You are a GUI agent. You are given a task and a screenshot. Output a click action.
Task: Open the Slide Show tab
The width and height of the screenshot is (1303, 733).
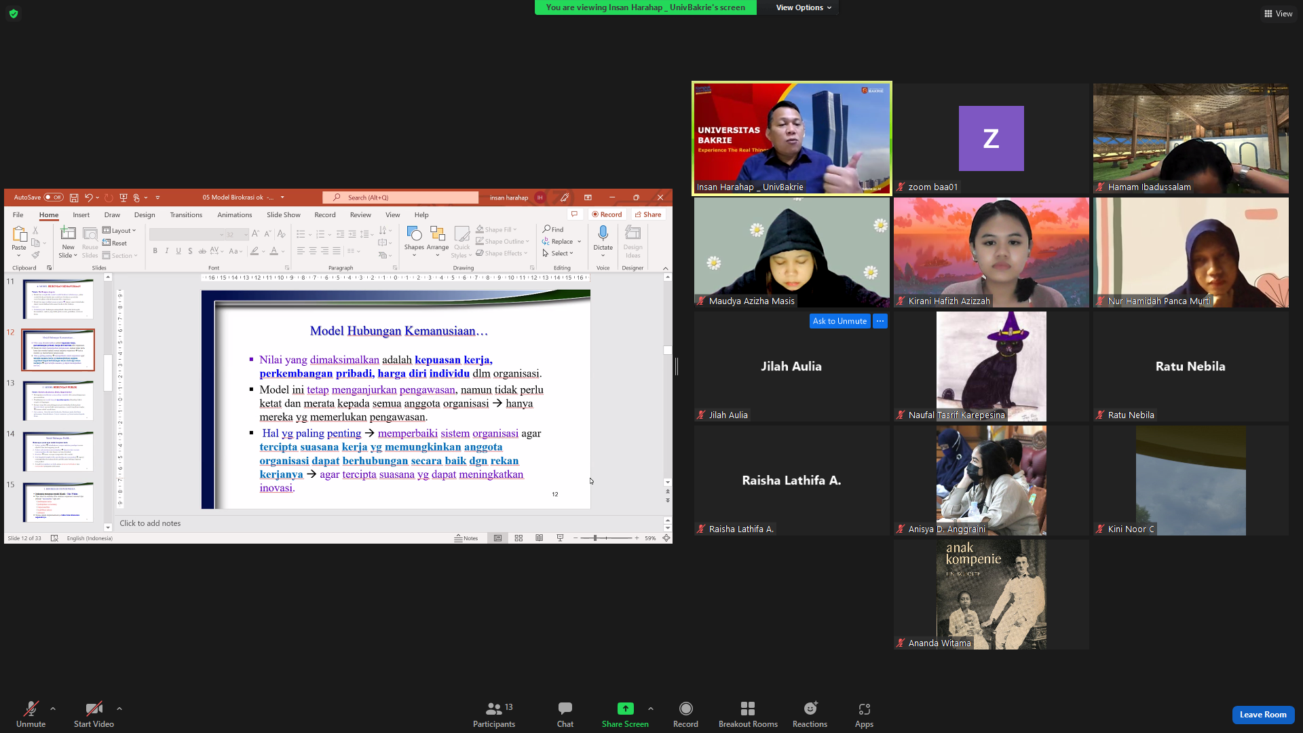click(284, 214)
